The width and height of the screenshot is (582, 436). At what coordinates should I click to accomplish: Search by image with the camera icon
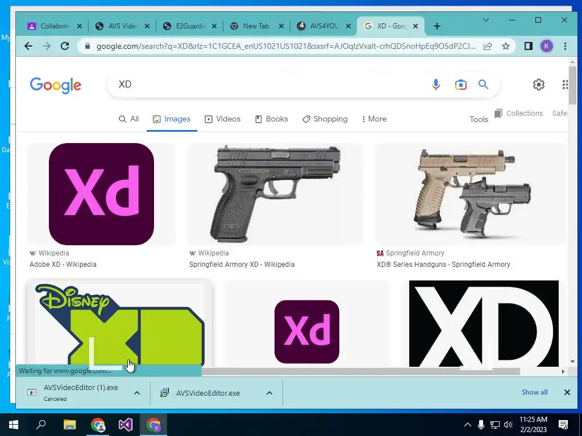click(x=460, y=85)
